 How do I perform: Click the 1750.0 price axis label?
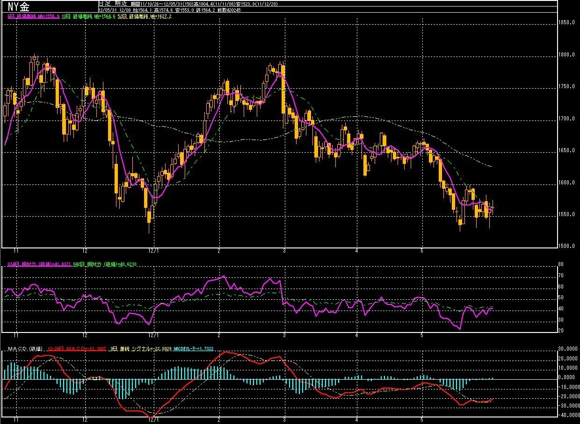(x=566, y=86)
